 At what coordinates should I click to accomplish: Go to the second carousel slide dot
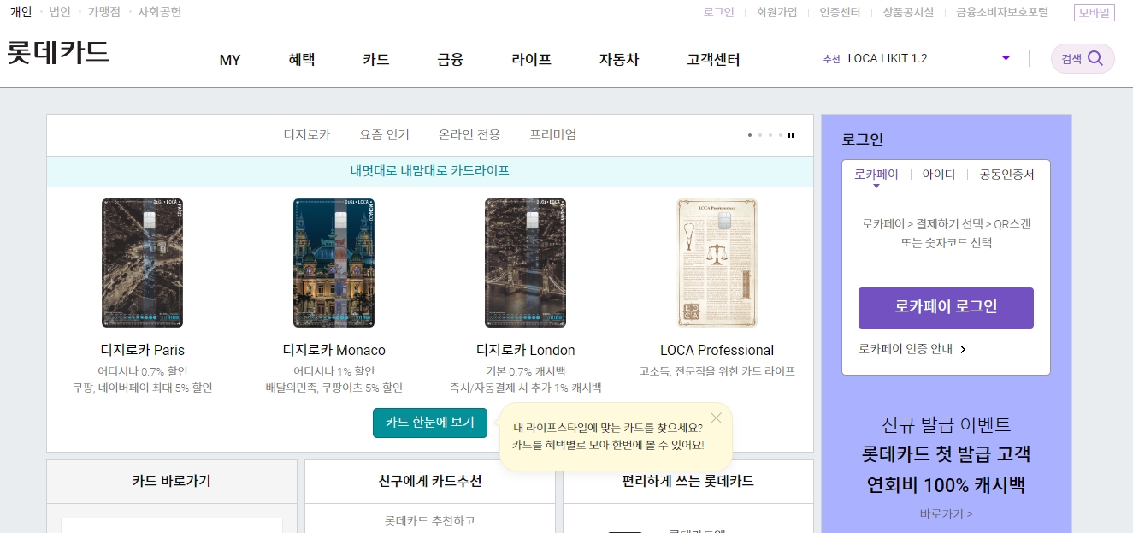(x=760, y=135)
